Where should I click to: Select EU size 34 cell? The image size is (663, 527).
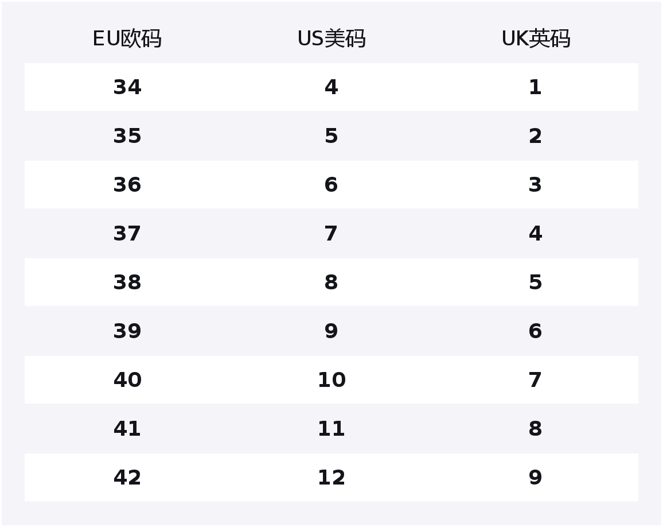(x=127, y=87)
